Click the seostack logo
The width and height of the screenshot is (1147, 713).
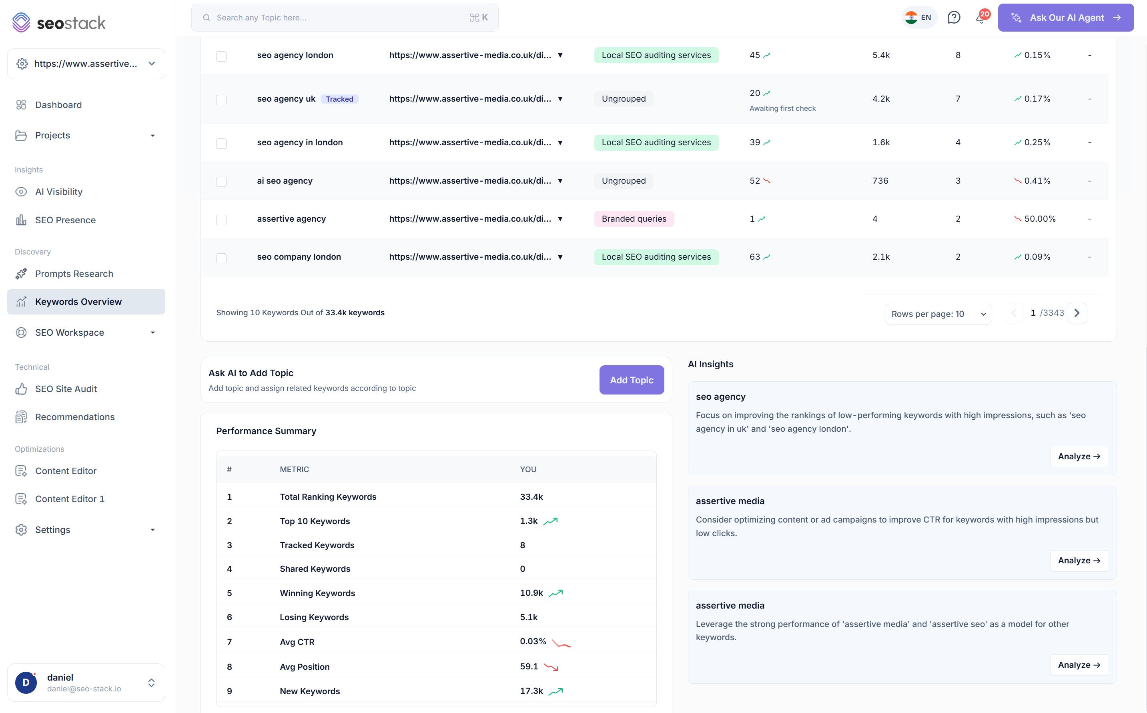(x=59, y=22)
